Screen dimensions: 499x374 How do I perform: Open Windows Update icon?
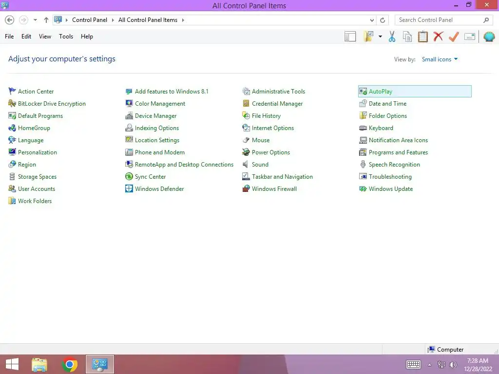pos(363,188)
